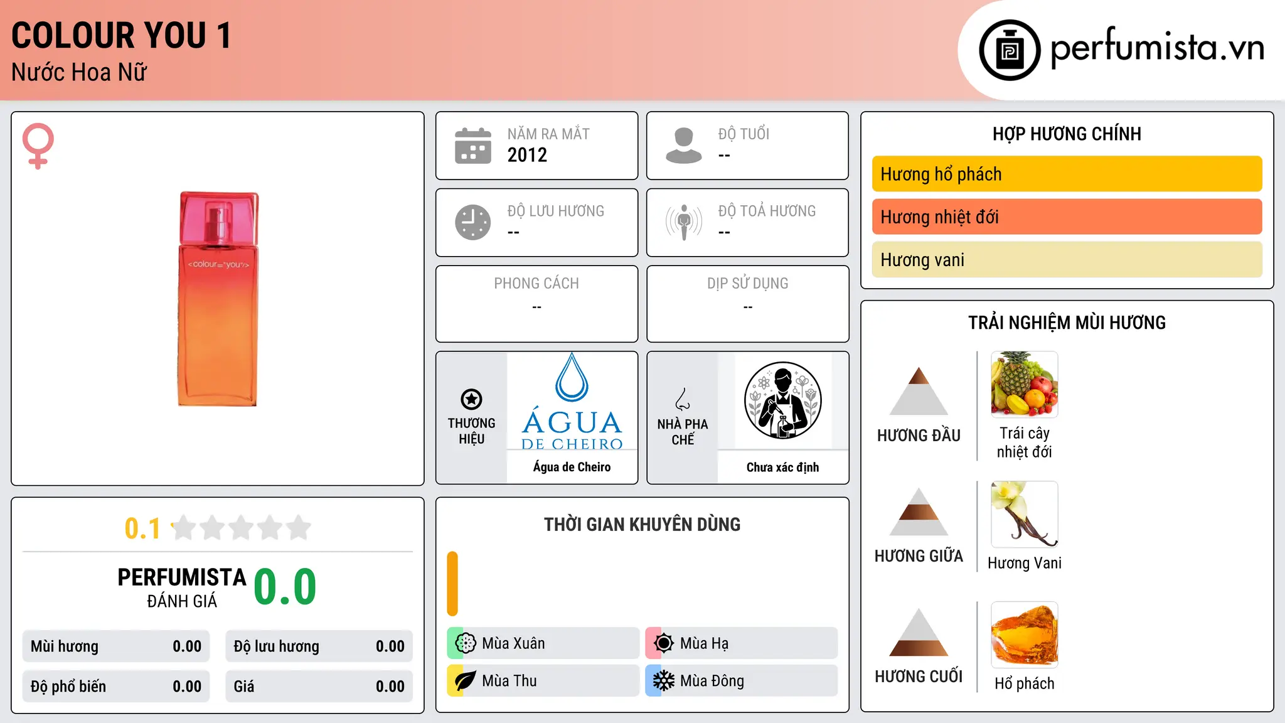Select the Hương vani accord bar
The height and width of the screenshot is (723, 1285).
[x=1067, y=259]
